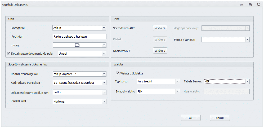Maximize the Nagłówki Dokumentu window
This screenshot has width=264, height=128.
250,5
